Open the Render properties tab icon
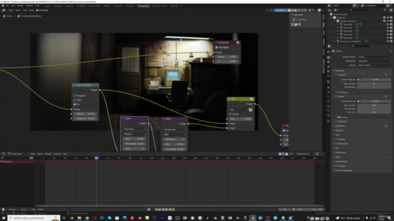Image resolution: width=394 pixels, height=221 pixels. [x=328, y=57]
